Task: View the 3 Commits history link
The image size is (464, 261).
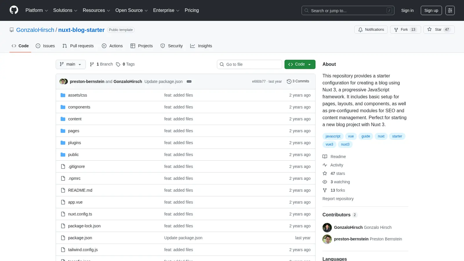Action: click(x=298, y=81)
